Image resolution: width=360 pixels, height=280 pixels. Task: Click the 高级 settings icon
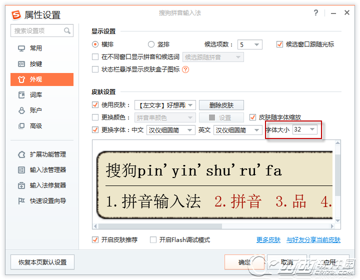pos(21,126)
